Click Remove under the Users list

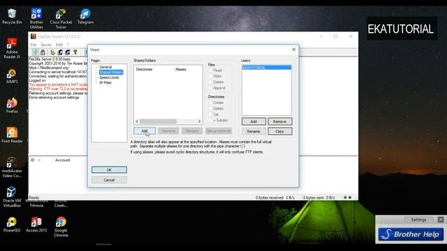(279, 121)
